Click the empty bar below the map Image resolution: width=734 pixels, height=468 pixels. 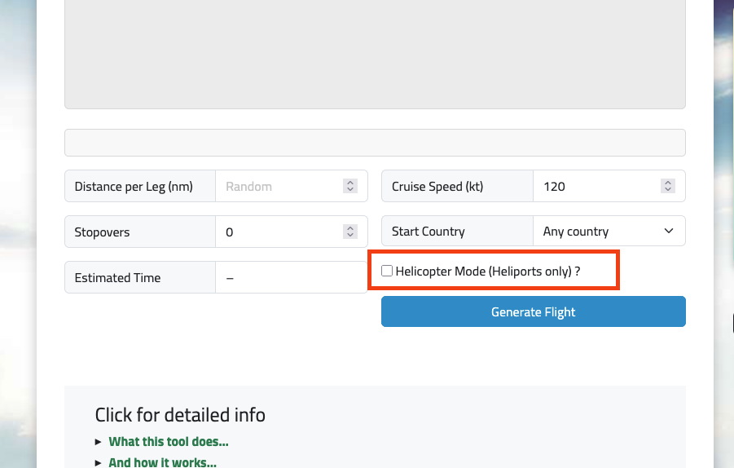coord(375,143)
